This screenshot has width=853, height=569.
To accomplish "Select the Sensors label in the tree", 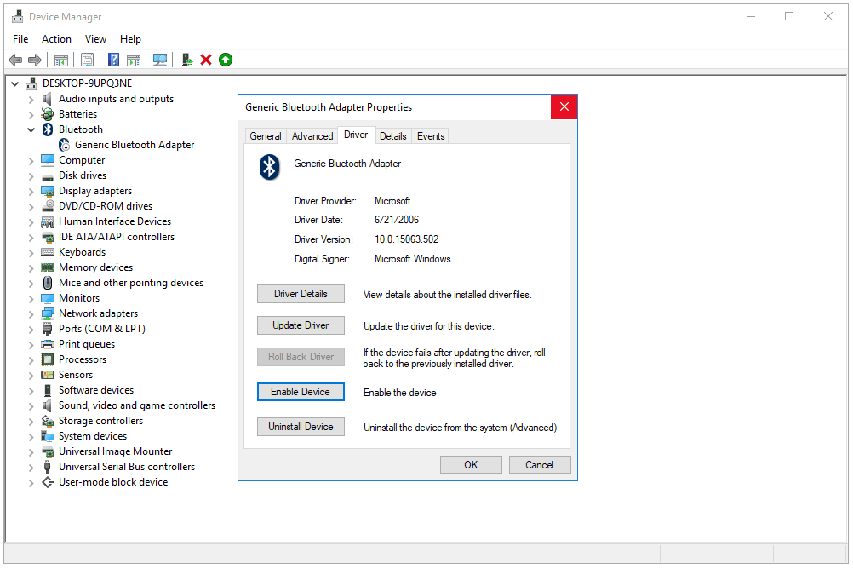I will 76,375.
